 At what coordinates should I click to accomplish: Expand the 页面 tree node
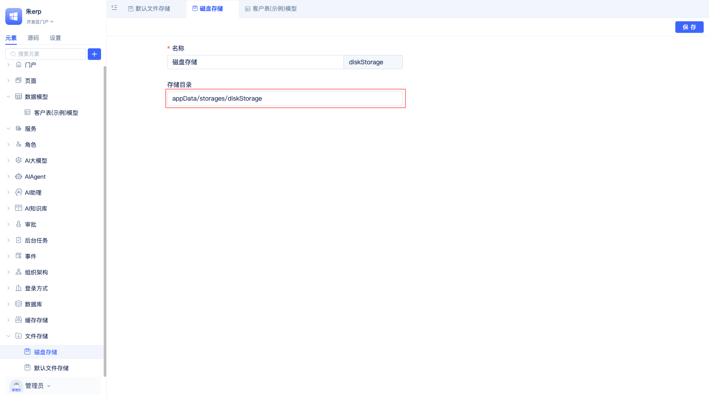click(8, 81)
